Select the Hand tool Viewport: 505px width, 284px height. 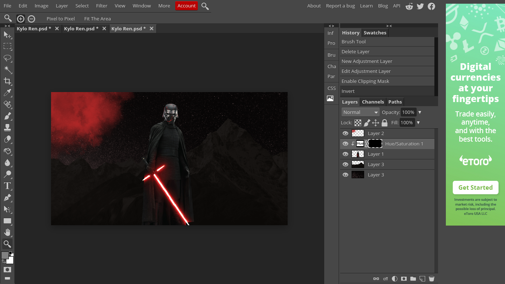(7, 233)
